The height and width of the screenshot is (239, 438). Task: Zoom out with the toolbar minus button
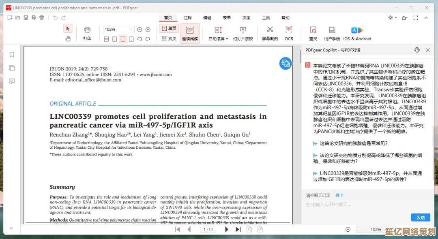pos(140,29)
